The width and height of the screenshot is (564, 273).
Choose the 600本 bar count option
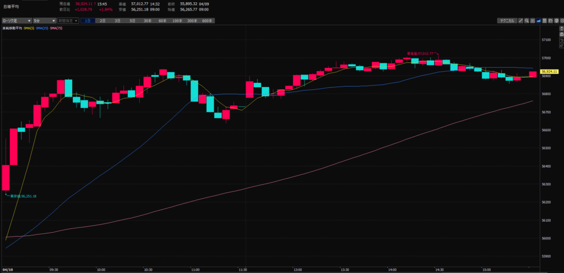[x=207, y=20]
